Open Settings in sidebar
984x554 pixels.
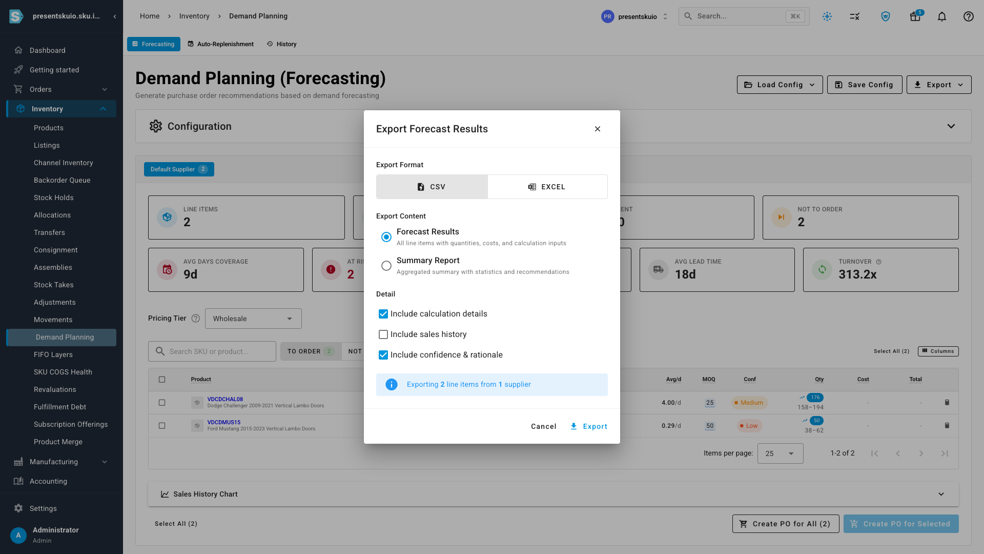[61, 508]
